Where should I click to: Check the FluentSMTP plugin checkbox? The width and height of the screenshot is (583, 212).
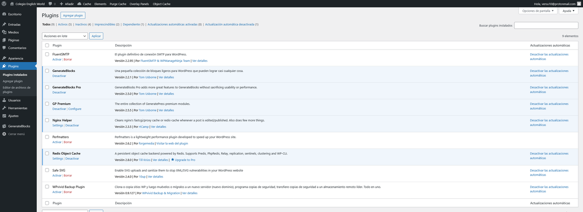47,54
